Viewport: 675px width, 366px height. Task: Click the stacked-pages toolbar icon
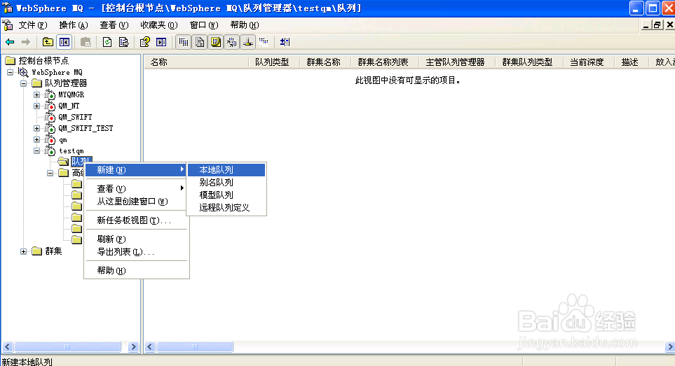pos(200,42)
